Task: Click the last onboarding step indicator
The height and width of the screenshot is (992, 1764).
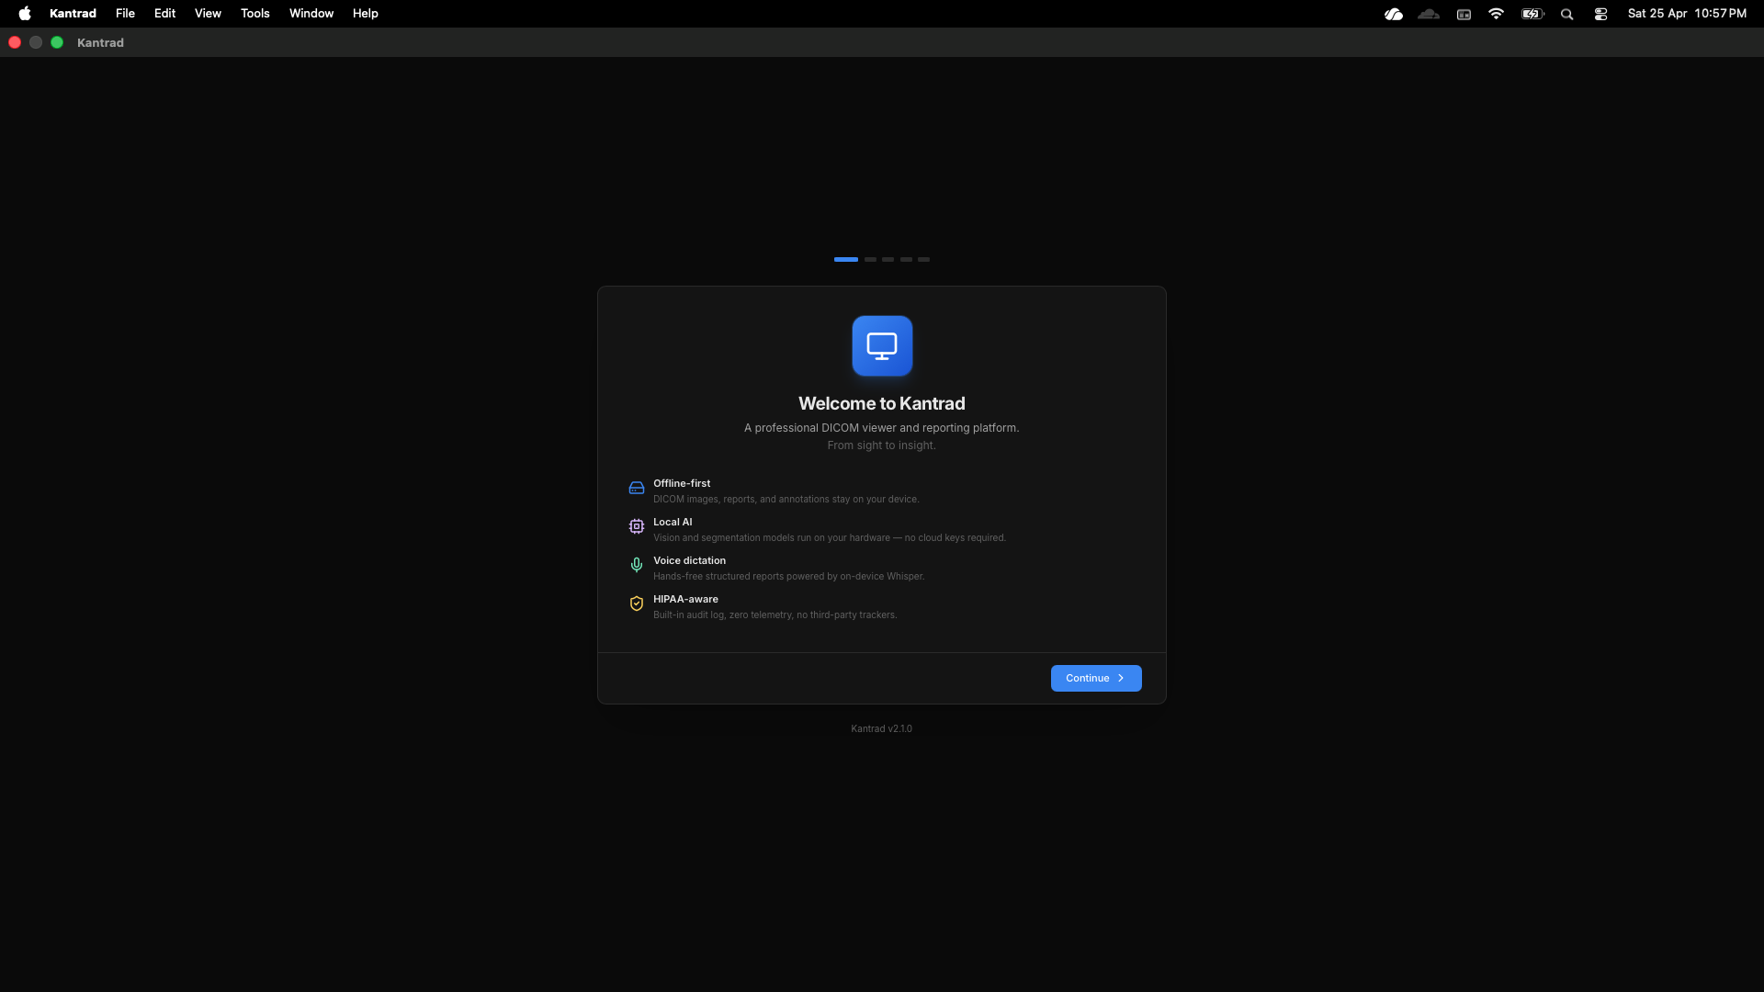Action: [924, 260]
